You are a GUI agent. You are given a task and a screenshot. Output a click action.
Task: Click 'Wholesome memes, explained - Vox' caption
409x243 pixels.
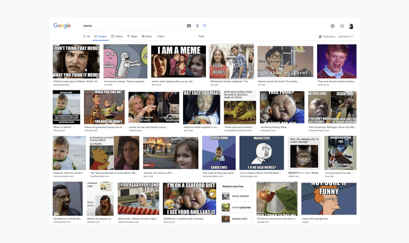click(x=229, y=82)
